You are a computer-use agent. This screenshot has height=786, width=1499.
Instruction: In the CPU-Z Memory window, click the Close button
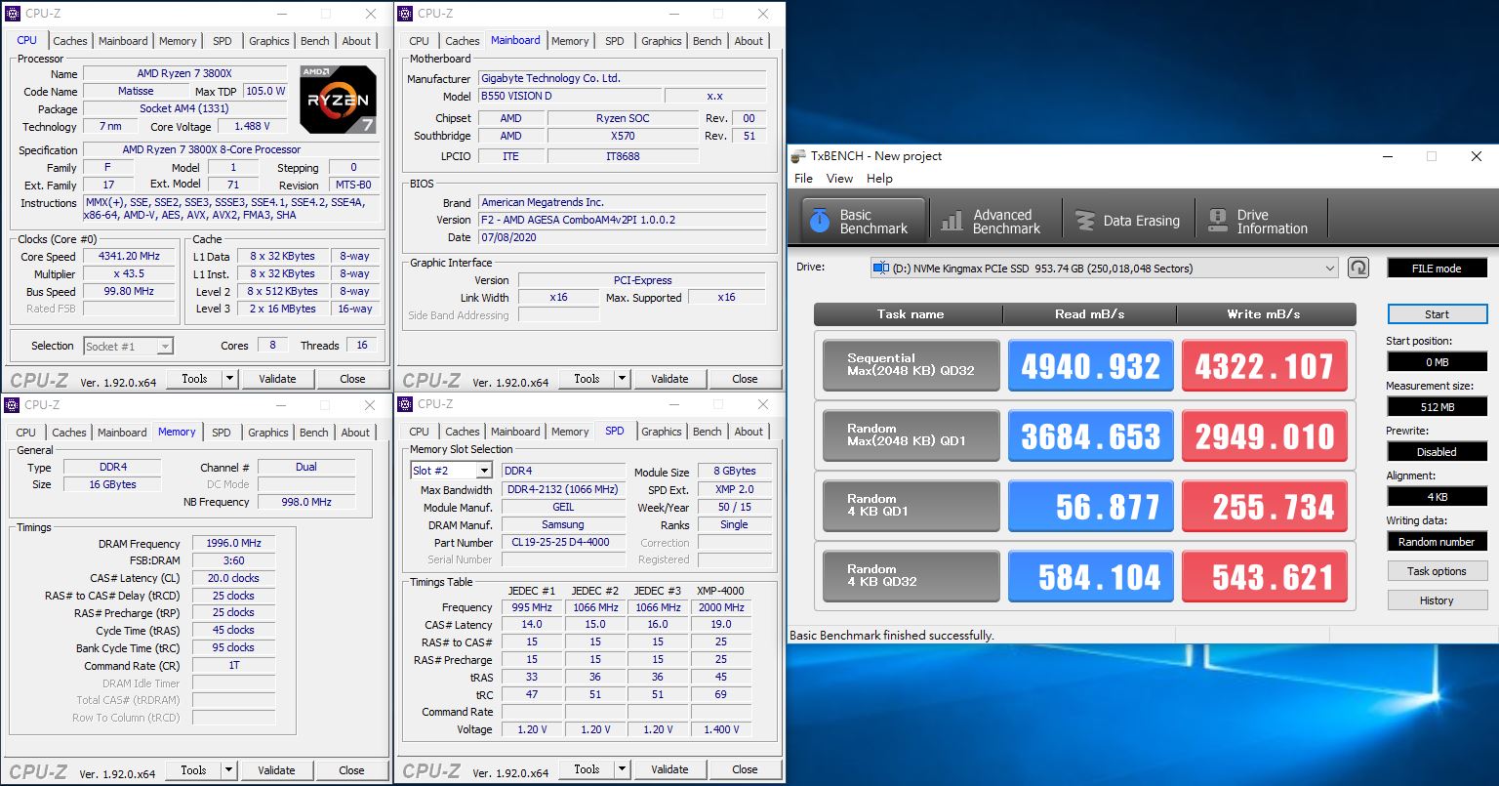click(351, 770)
